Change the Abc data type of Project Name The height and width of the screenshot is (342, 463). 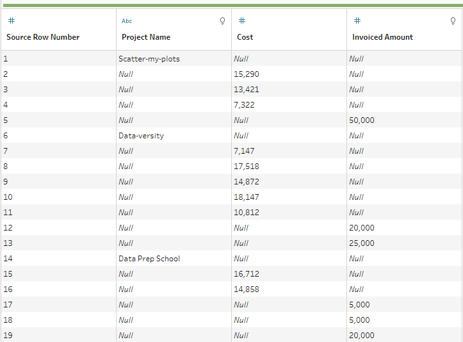point(127,20)
